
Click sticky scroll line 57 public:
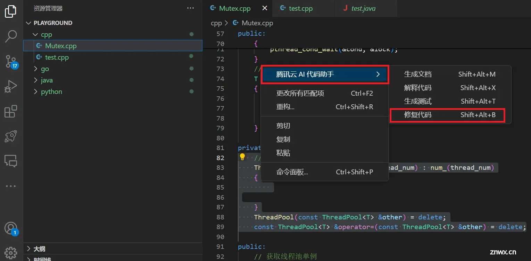click(x=251, y=34)
